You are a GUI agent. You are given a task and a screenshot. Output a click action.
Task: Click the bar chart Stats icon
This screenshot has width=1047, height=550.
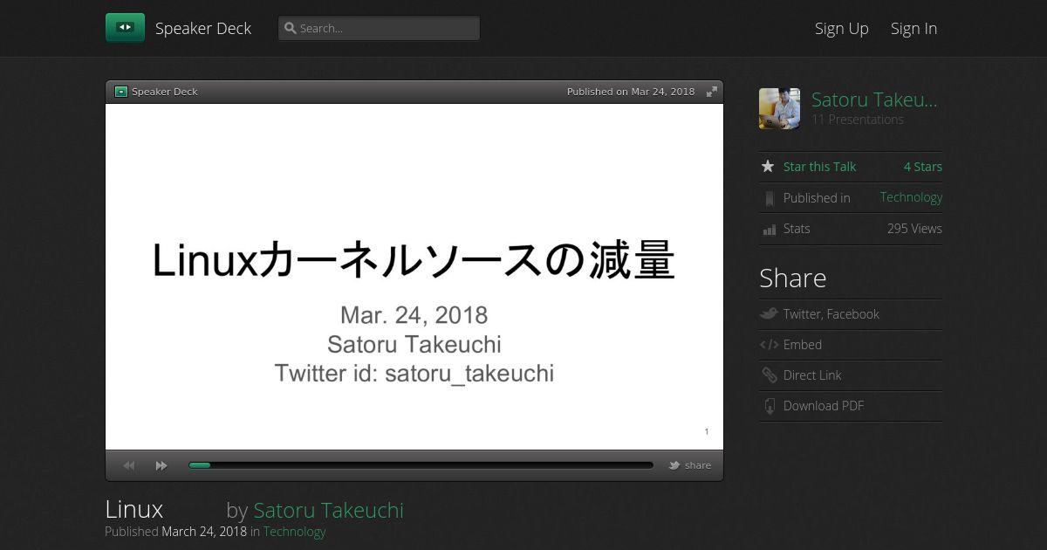point(769,230)
